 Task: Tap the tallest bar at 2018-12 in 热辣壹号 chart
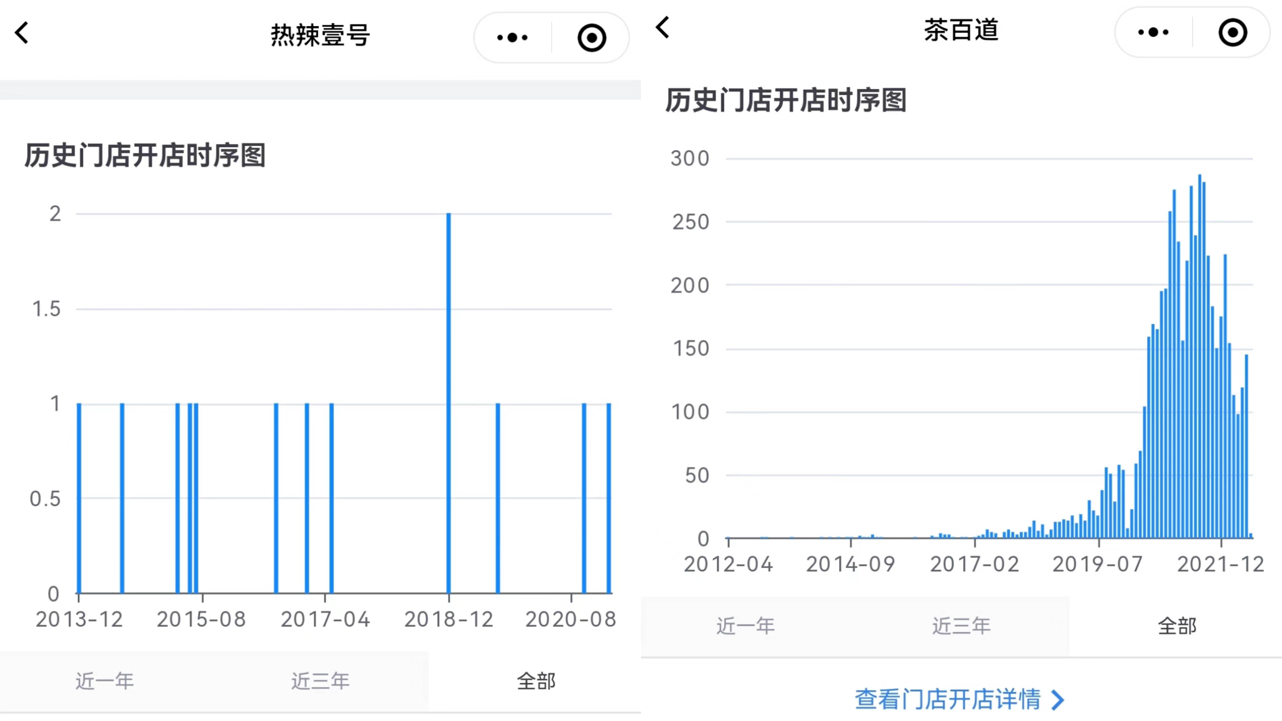click(449, 403)
